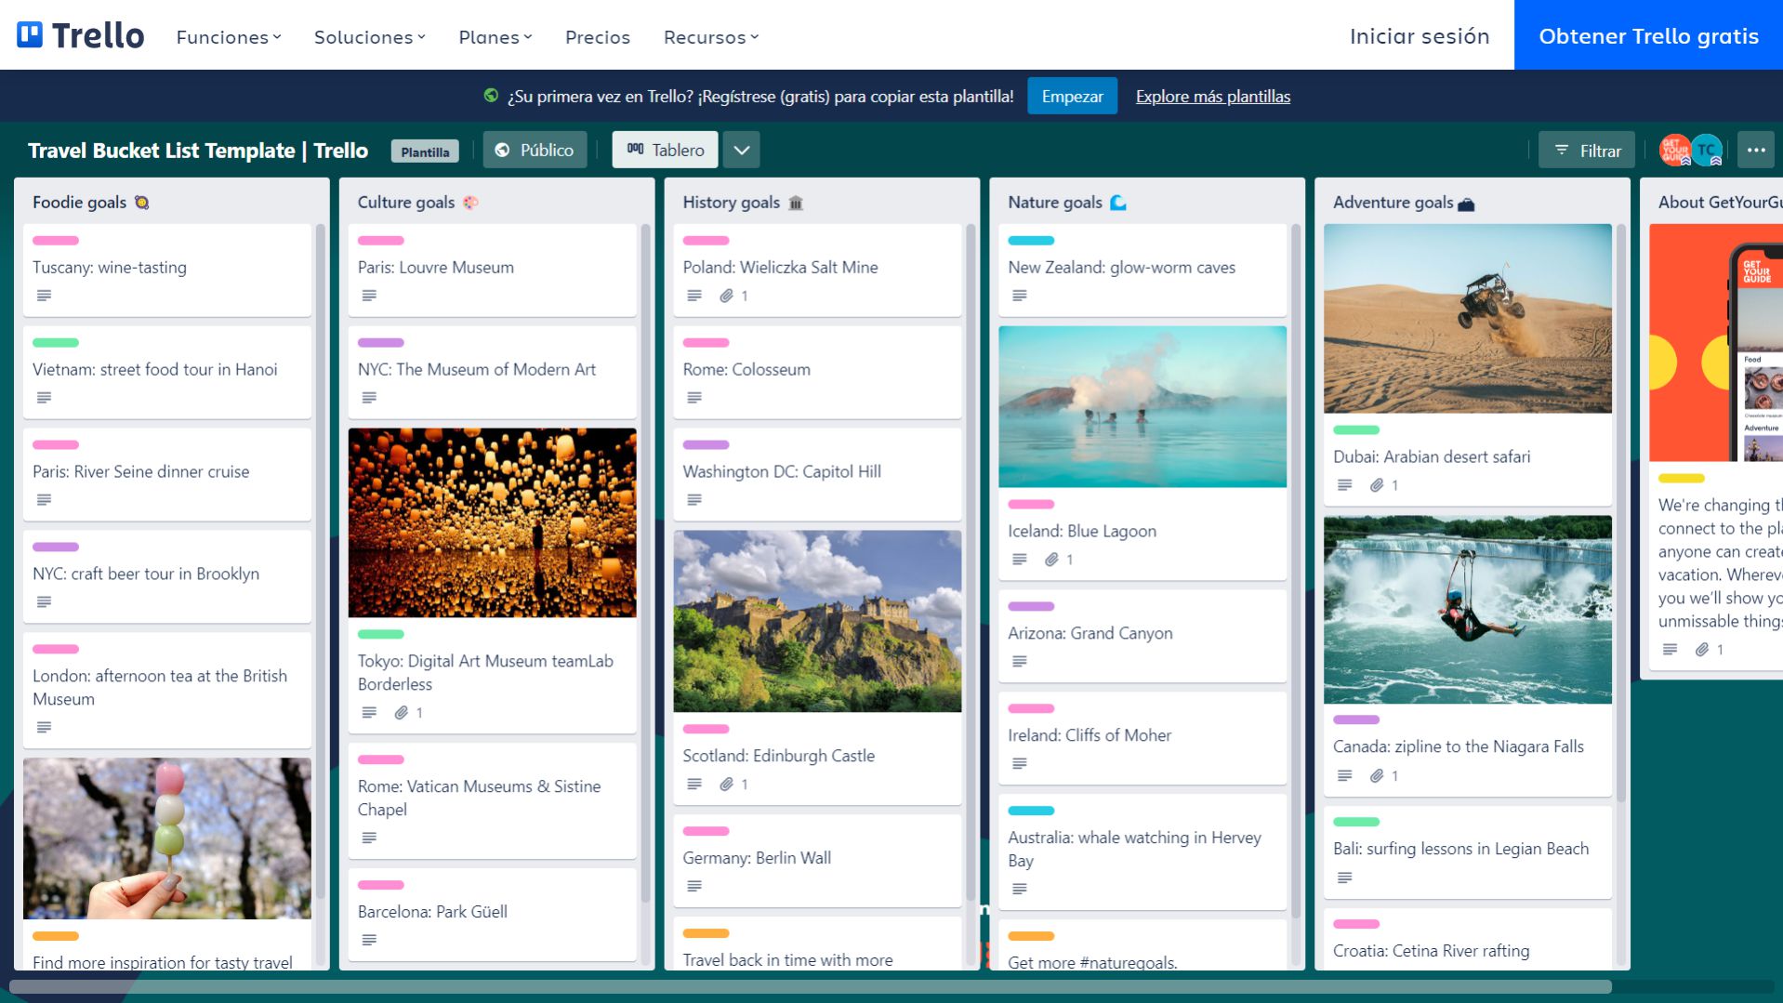Click yellow label on About GetYourGuide card
The height and width of the screenshot is (1003, 1783).
1681,478
